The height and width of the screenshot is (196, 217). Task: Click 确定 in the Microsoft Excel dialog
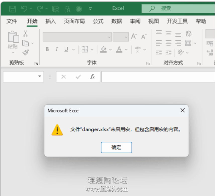click(x=116, y=147)
